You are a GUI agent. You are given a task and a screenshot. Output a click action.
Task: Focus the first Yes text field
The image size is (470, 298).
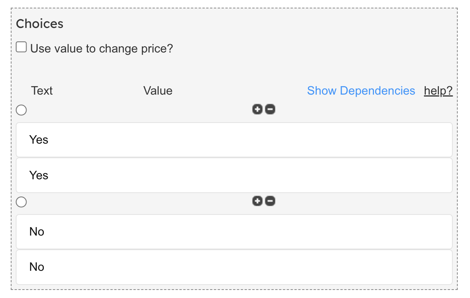[x=234, y=140]
